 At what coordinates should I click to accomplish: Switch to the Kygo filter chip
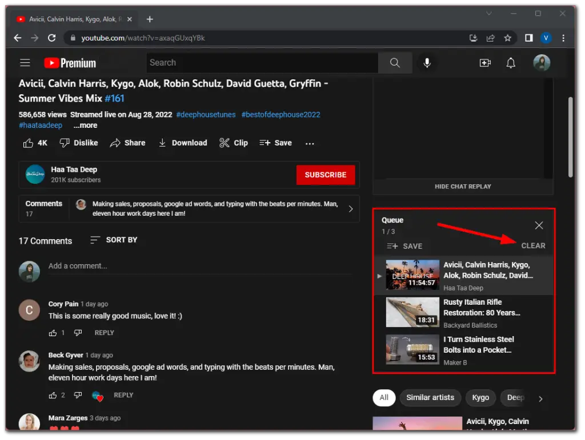(x=480, y=398)
